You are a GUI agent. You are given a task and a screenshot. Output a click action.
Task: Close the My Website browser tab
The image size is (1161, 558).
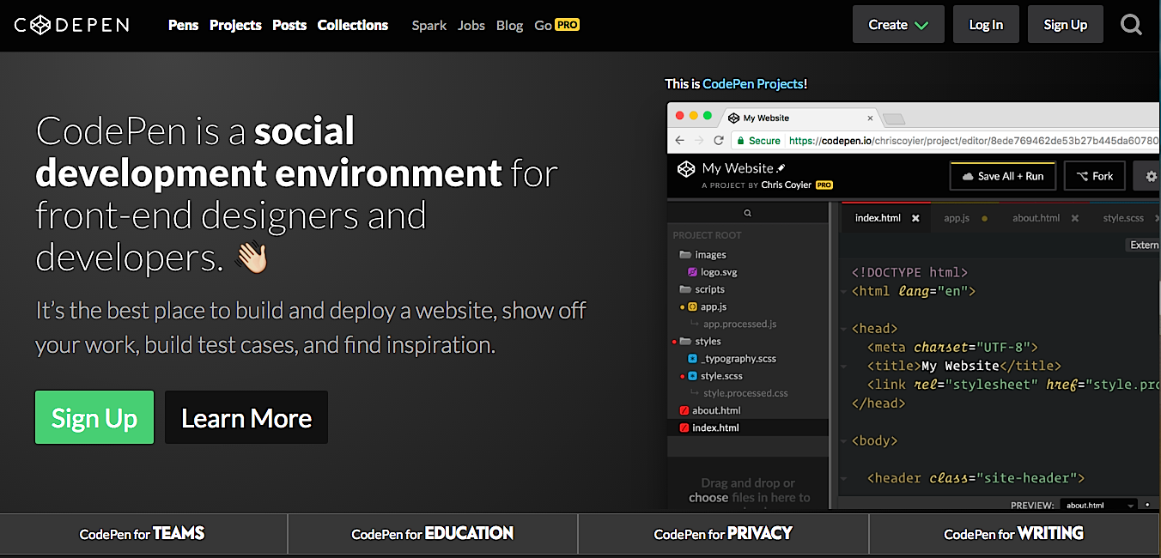click(x=870, y=118)
